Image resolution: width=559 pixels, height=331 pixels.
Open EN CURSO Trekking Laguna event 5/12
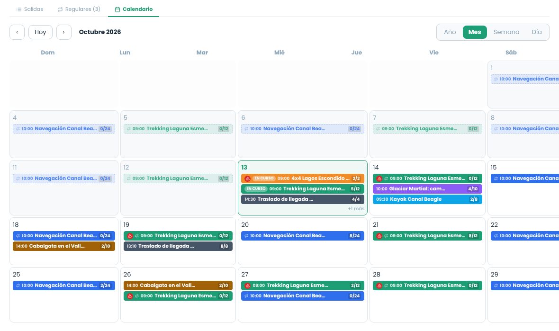coord(302,189)
